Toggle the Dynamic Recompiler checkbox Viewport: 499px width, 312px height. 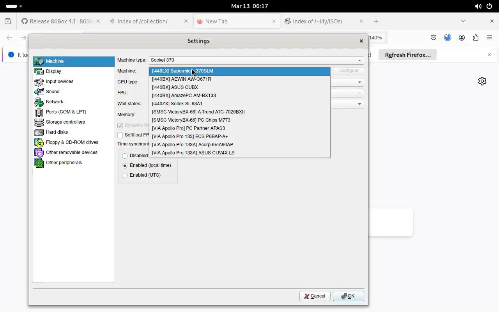coord(120,125)
